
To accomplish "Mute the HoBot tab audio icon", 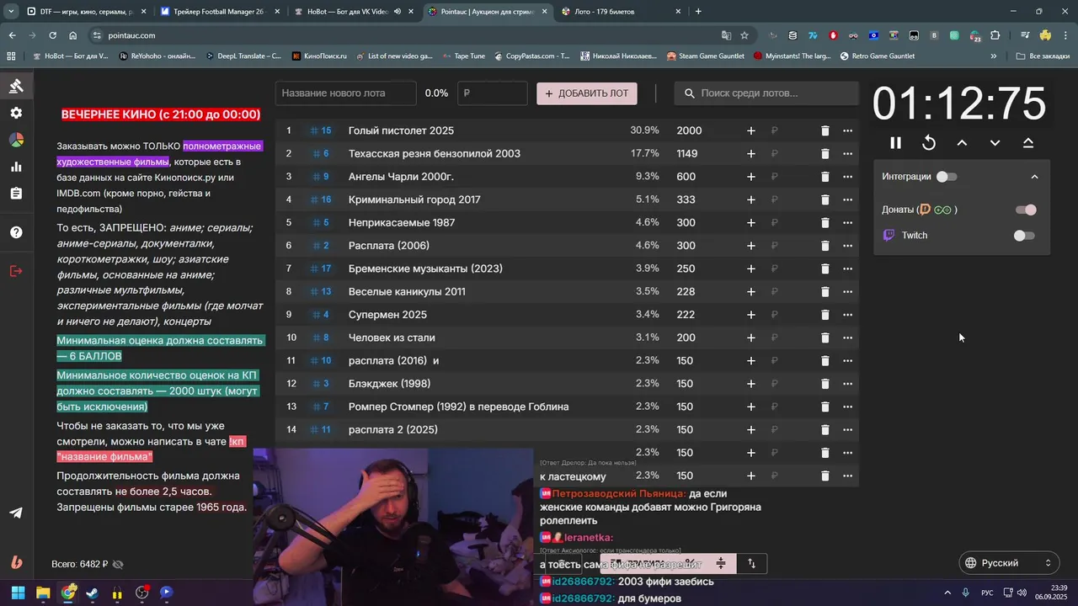I will pos(398,12).
